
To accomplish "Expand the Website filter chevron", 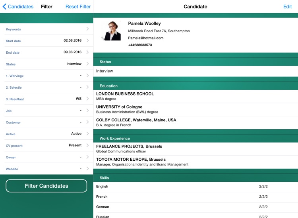I will (87, 169).
